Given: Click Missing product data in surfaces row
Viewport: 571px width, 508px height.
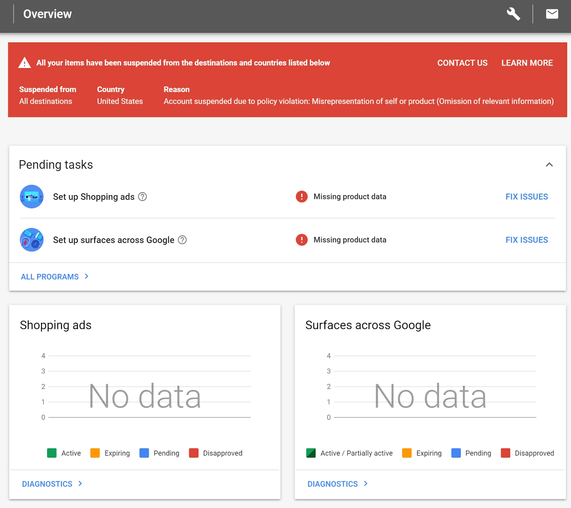Looking at the screenshot, I should coord(350,240).
